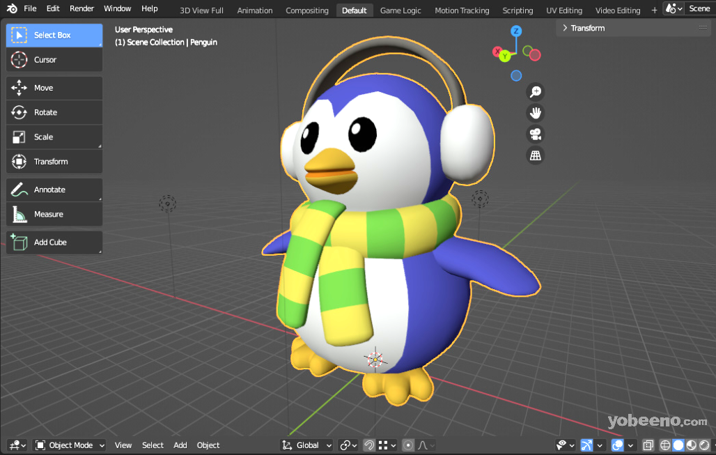
Task: Toggle X-ray mode button
Action: pyautogui.click(x=648, y=445)
